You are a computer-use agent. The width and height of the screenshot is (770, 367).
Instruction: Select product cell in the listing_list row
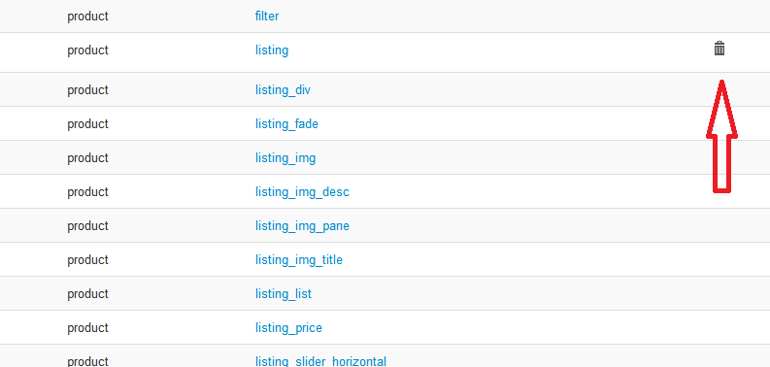pyautogui.click(x=87, y=294)
